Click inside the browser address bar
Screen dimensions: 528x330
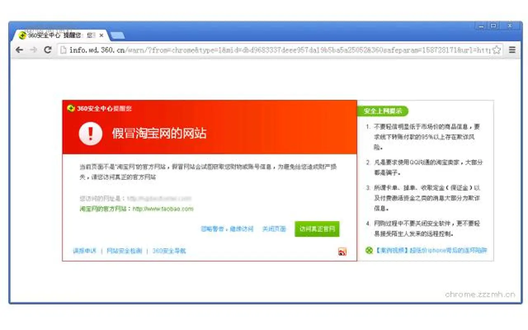(x=247, y=49)
